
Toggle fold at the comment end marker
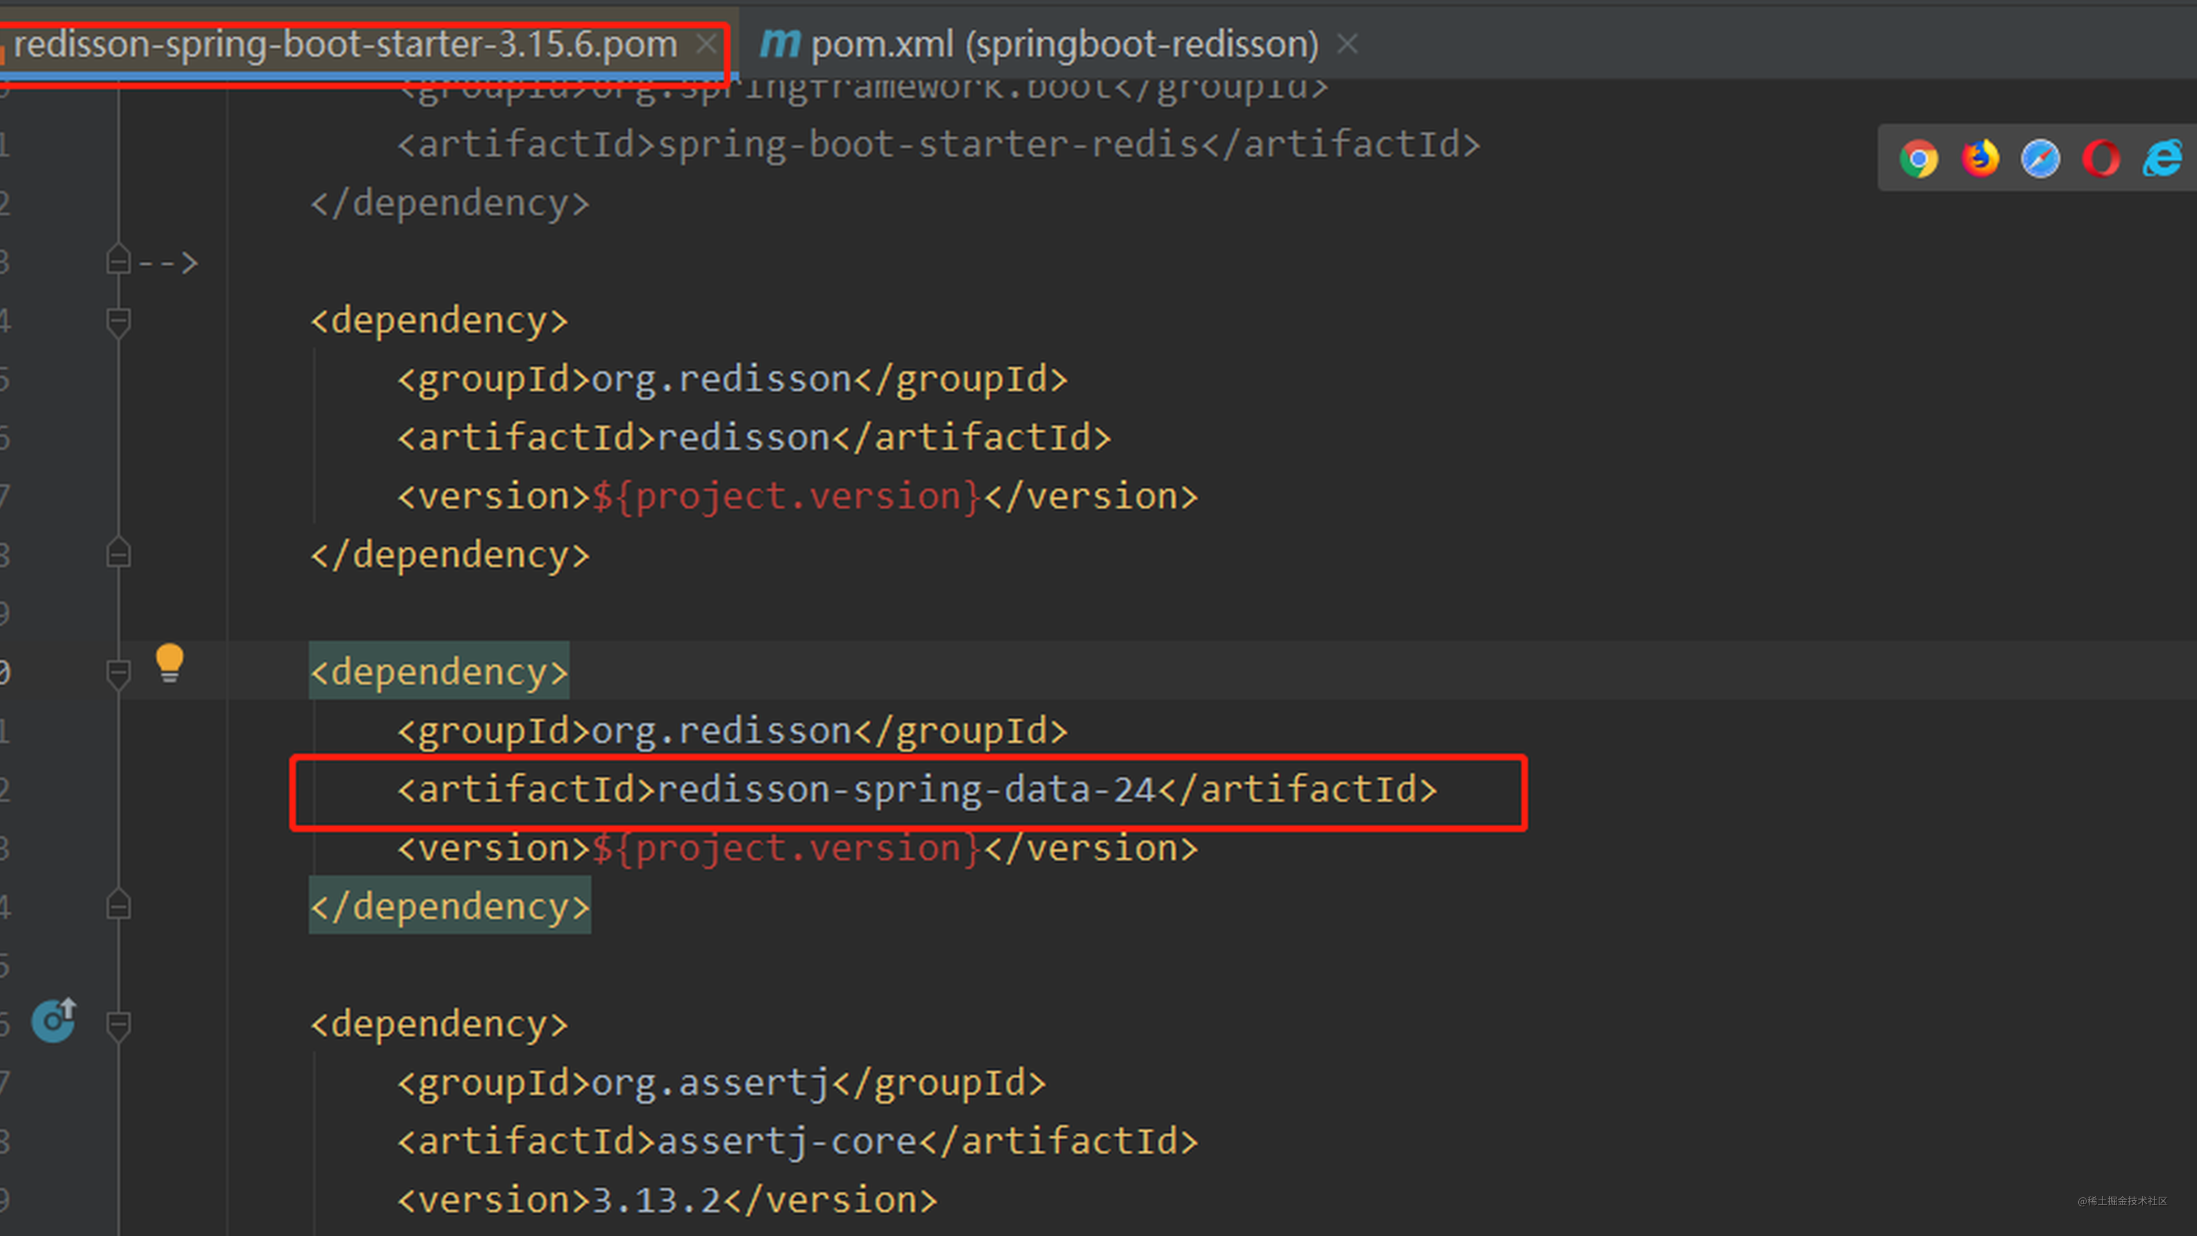119,261
